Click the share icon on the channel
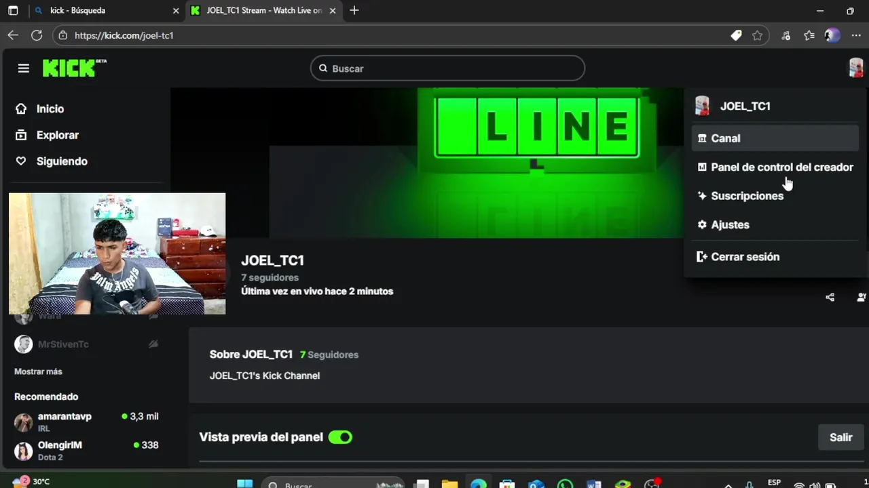 pyautogui.click(x=830, y=297)
